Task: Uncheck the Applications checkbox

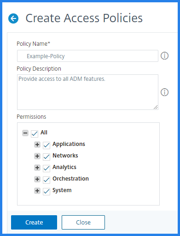Action: point(46,145)
